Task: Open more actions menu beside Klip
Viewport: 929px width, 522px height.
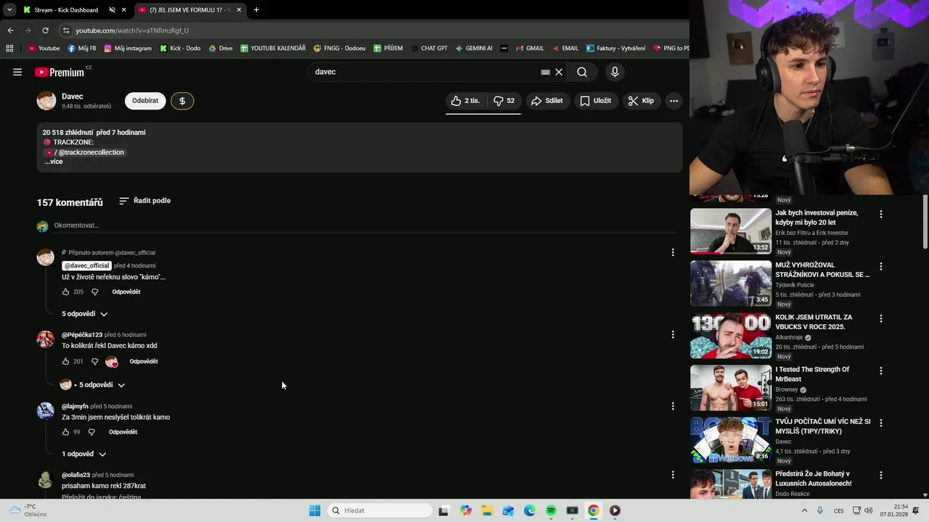Action: 674,101
